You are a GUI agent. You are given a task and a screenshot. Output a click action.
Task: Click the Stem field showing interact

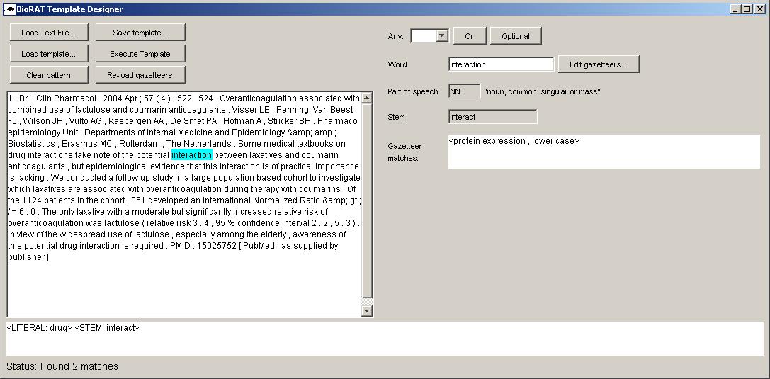coord(492,117)
